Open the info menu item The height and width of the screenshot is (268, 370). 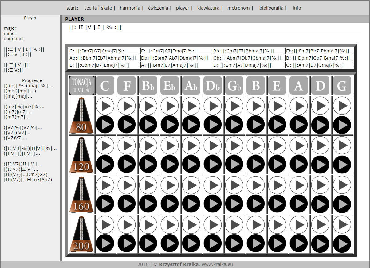pos(297,8)
